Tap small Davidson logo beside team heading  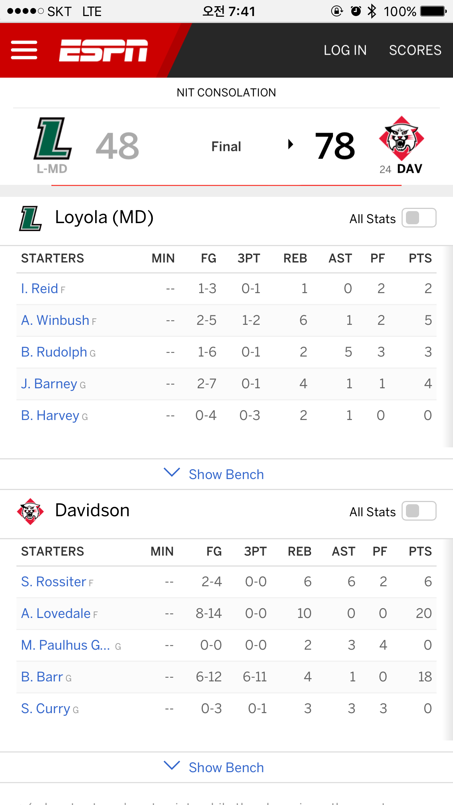[x=30, y=512]
